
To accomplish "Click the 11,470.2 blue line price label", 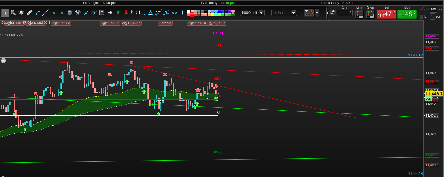I will click(x=415, y=55).
